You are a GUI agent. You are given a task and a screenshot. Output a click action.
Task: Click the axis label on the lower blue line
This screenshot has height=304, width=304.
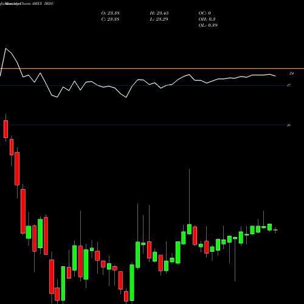289,125
